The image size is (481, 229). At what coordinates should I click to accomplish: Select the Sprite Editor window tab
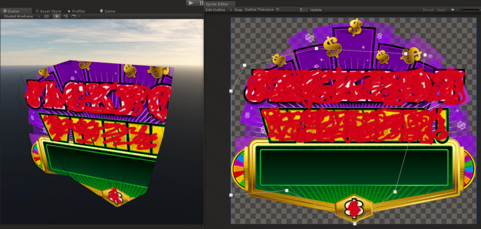coord(219,4)
